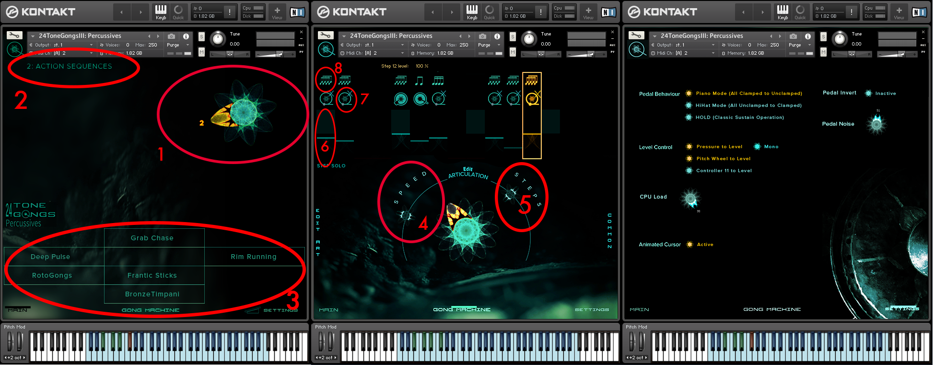Choose the RotoGongs action sequence

click(54, 275)
